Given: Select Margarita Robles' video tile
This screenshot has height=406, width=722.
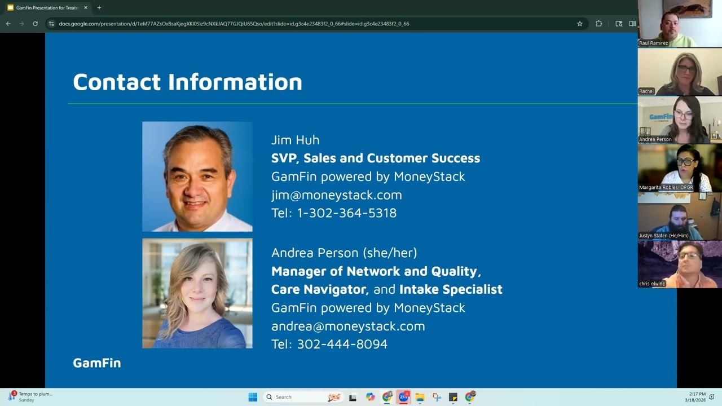Looking at the screenshot, I should click(680, 168).
